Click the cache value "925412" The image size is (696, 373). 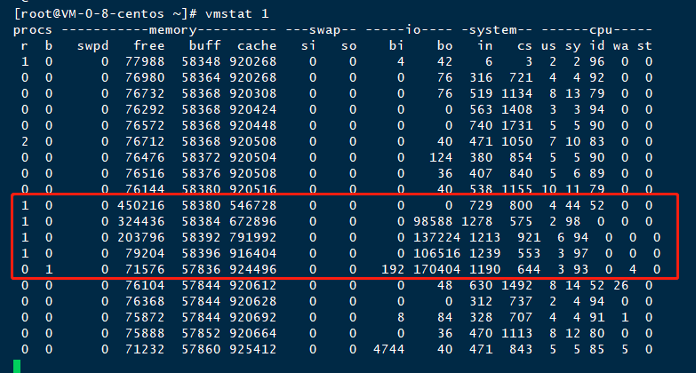click(x=253, y=349)
